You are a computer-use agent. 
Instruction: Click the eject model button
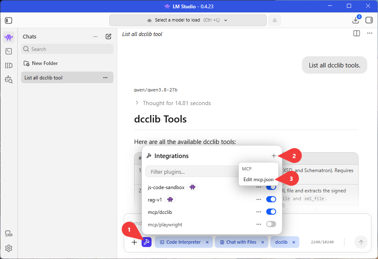pyautogui.click(x=274, y=20)
